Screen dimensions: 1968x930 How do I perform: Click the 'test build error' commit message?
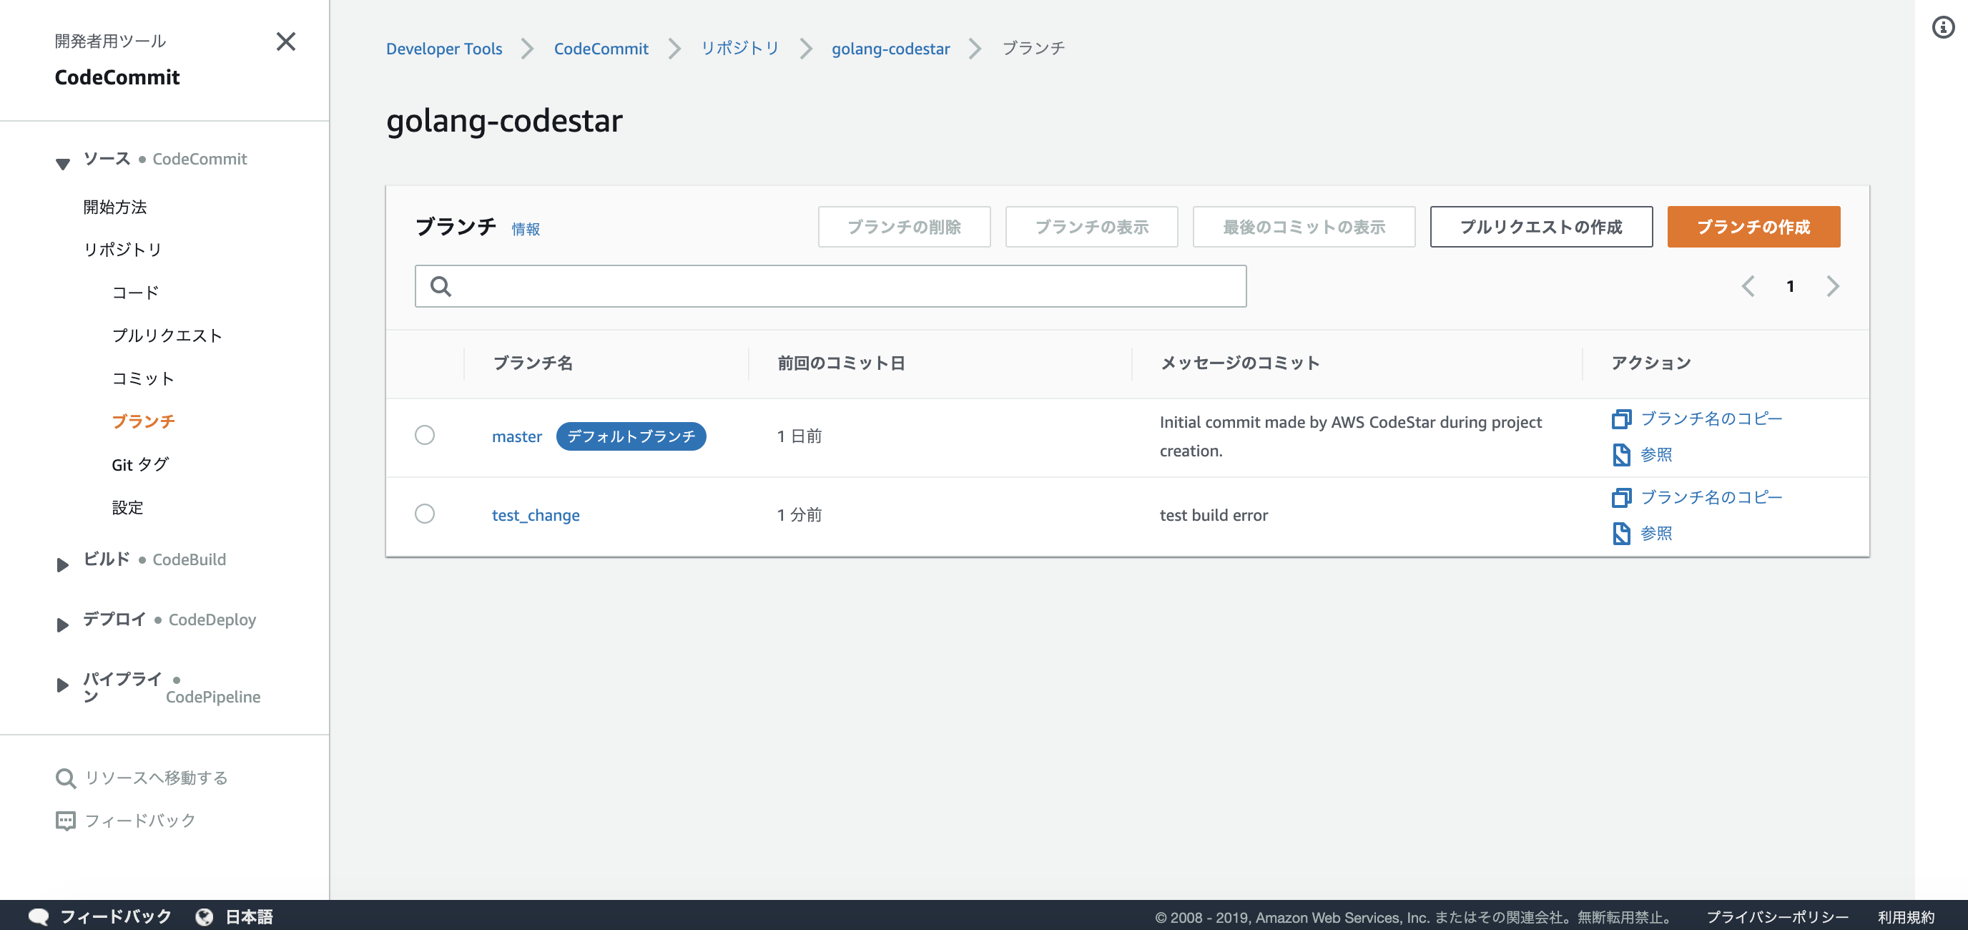point(1213,515)
